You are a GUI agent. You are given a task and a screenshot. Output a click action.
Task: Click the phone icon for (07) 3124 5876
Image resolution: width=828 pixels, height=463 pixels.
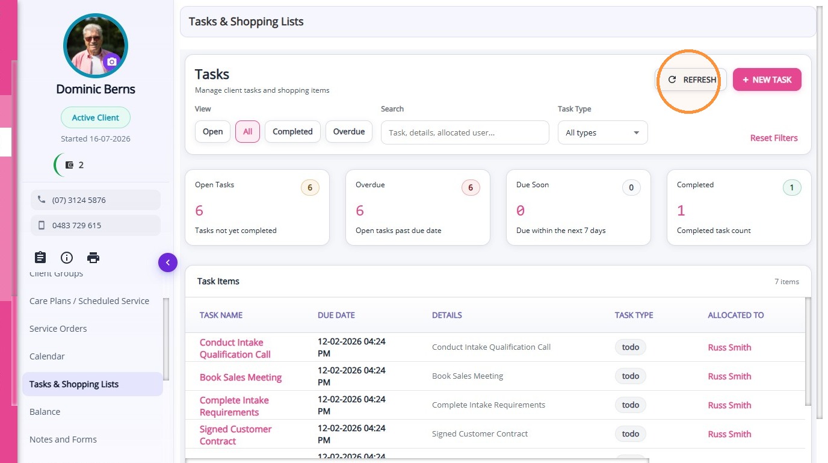coord(42,200)
